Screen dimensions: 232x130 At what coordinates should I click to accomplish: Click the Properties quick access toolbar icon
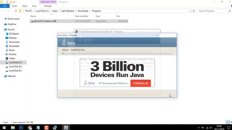pyautogui.click(x=7, y=2)
